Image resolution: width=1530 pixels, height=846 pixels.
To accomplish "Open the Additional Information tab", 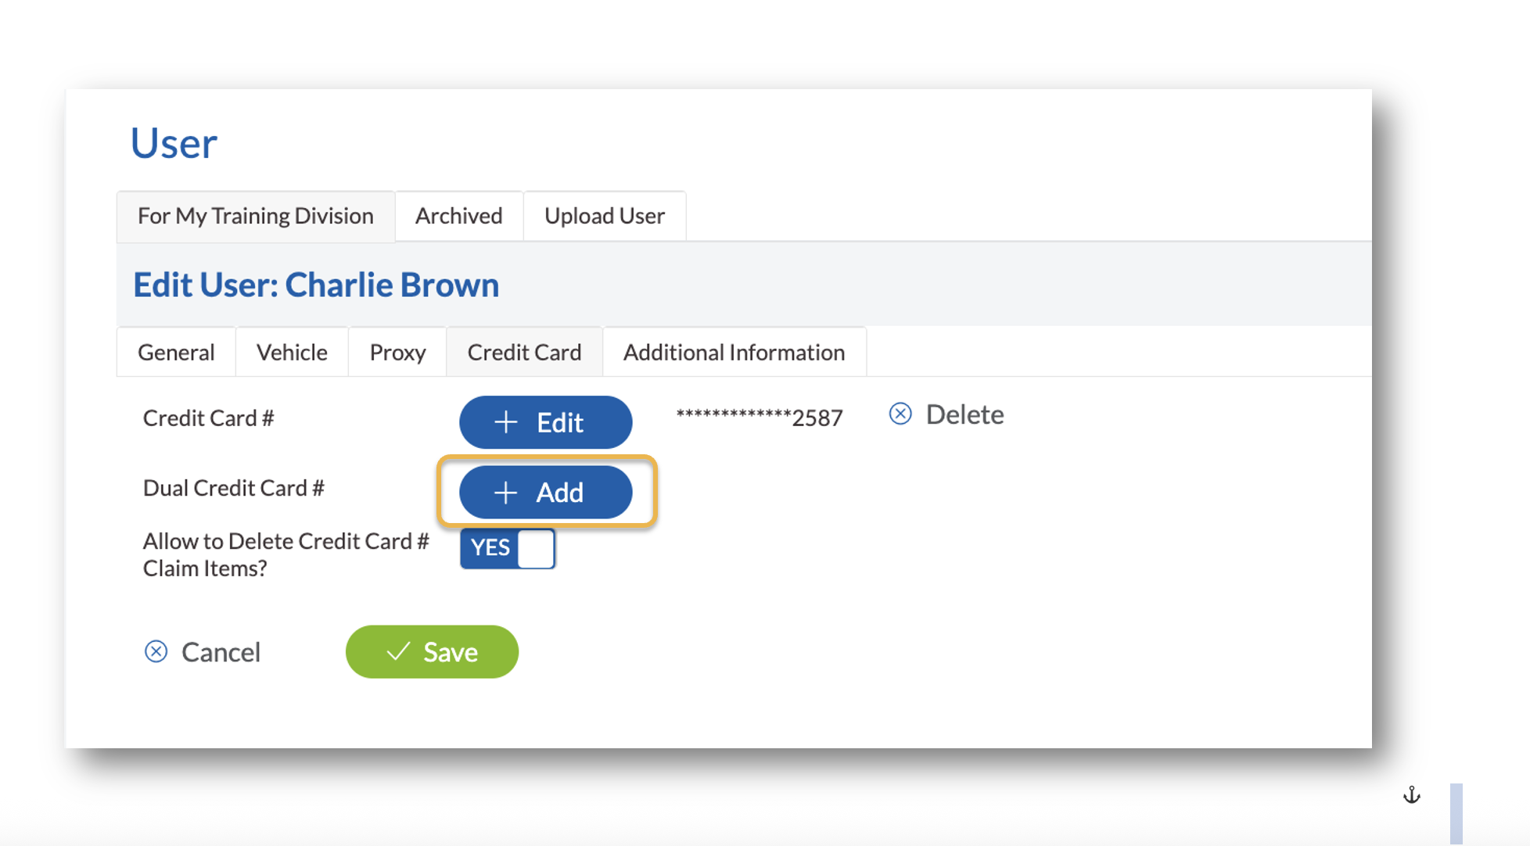I will tap(734, 352).
